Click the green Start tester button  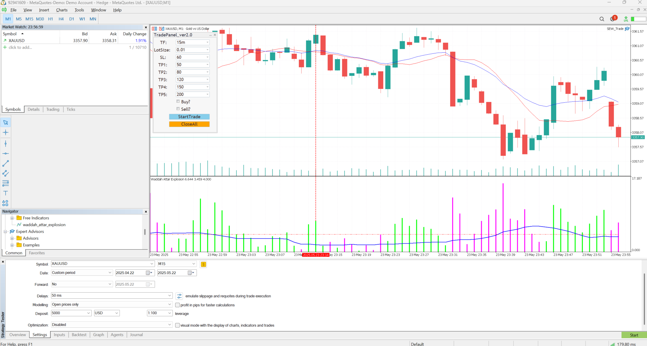click(x=634, y=335)
